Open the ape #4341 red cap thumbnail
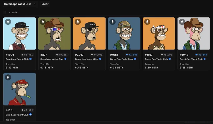Viewport: 213px width, 124px height. coord(20,89)
